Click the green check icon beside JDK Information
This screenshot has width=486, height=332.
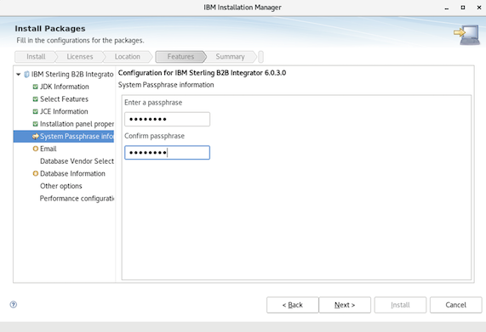tap(36, 87)
